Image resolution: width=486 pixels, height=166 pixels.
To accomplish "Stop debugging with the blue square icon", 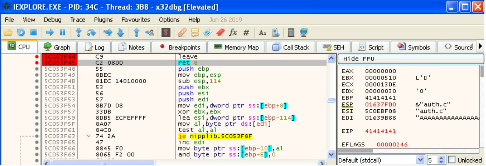I will (x=33, y=32).
